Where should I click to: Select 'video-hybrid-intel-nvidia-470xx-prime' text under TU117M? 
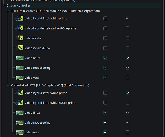pos(50,28)
